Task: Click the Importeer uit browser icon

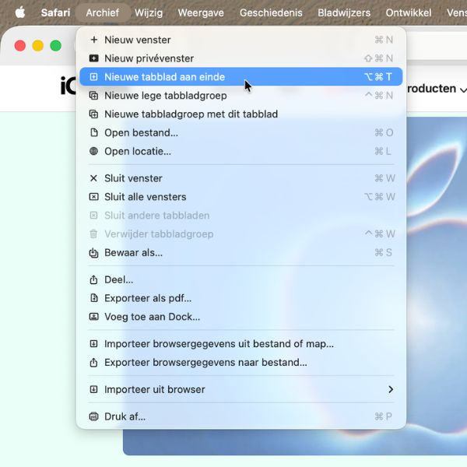Action: [94, 389]
